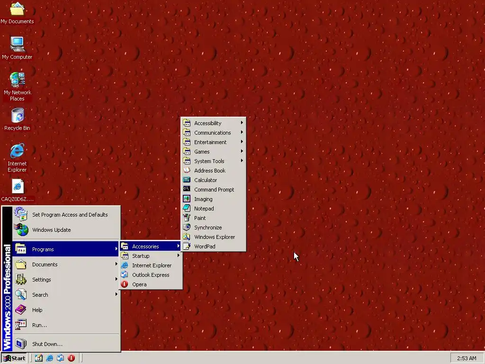The height and width of the screenshot is (364, 485).
Task: Click the Imaging icon in Accessories menu
Action: tap(187, 199)
